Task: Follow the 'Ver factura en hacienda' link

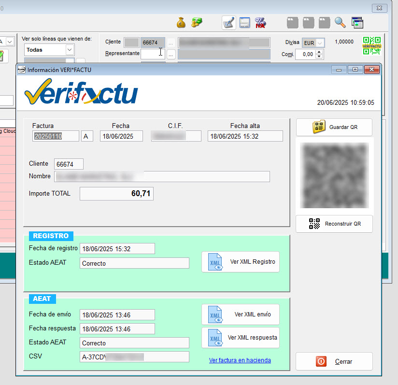Action: (240, 360)
